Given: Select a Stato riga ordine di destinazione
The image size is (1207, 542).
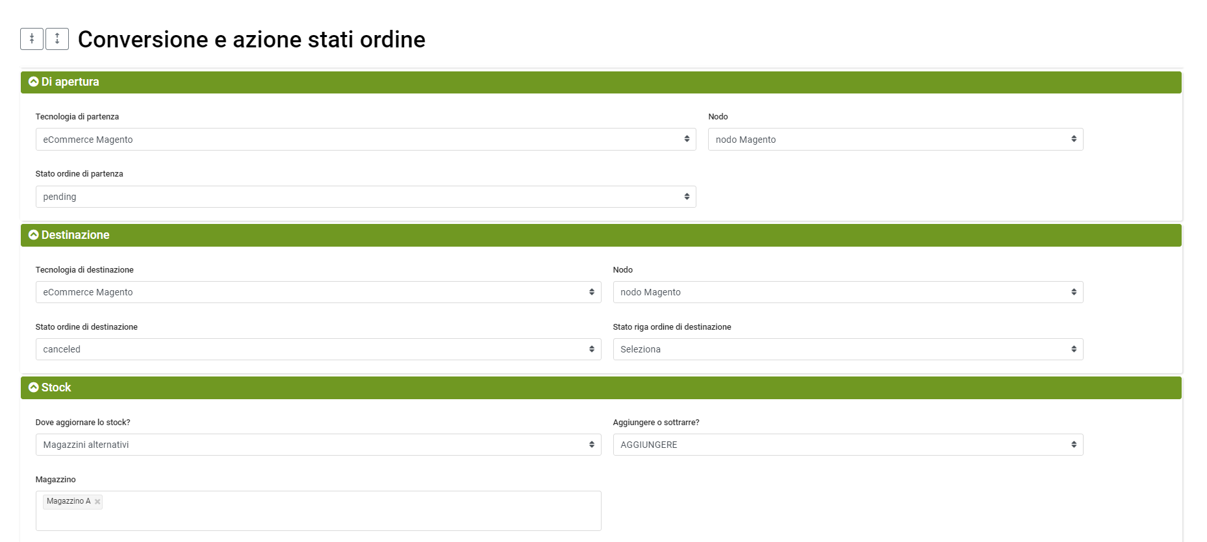Looking at the screenshot, I should click(x=847, y=349).
